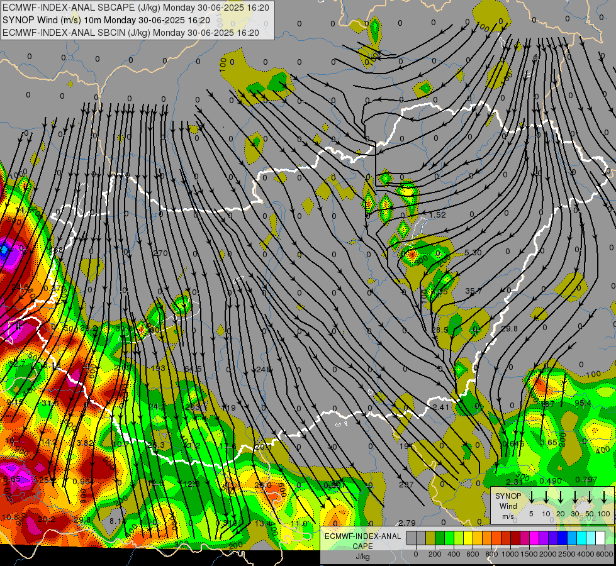The height and width of the screenshot is (566, 616).
Task: Click the 'ECMWF-INDEX-ANAL CAPE J/kg' legend caption
Action: pyautogui.click(x=362, y=547)
